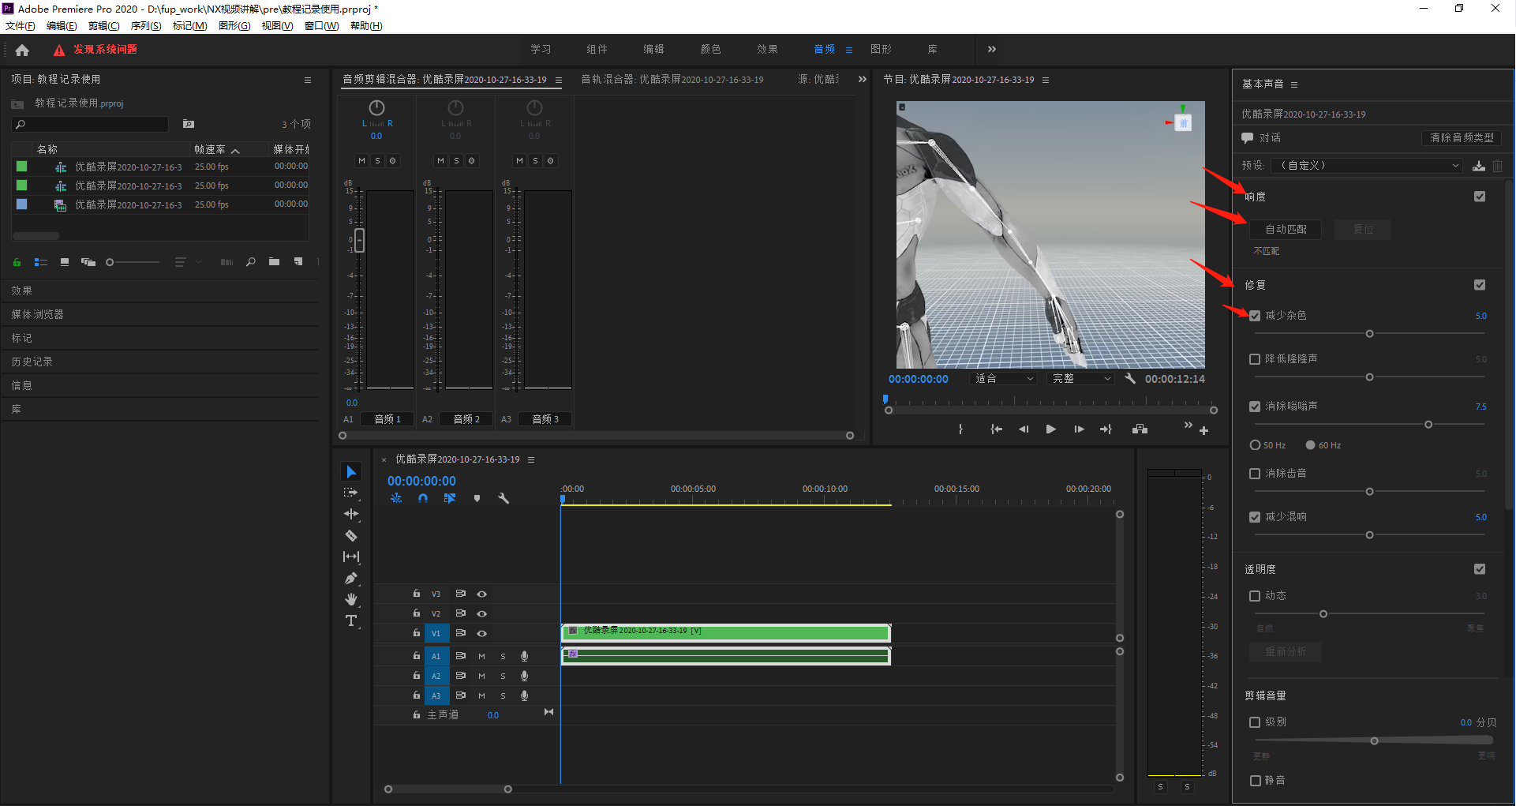
Task: Click the 减少杂色 slider handle
Action: coord(1369,334)
